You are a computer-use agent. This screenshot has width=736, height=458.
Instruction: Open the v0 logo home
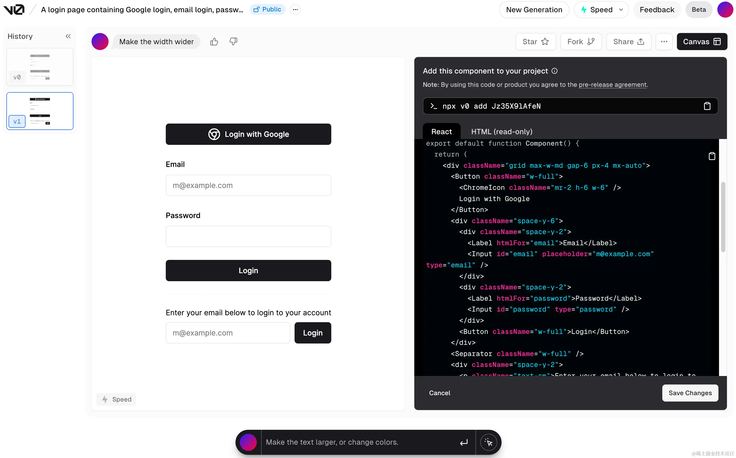[14, 10]
